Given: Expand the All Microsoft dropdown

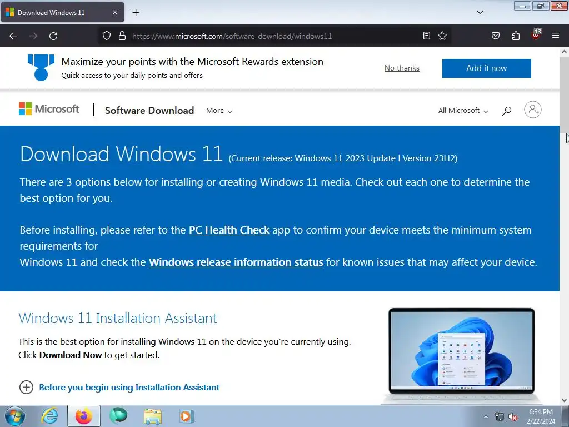Looking at the screenshot, I should pos(463,111).
